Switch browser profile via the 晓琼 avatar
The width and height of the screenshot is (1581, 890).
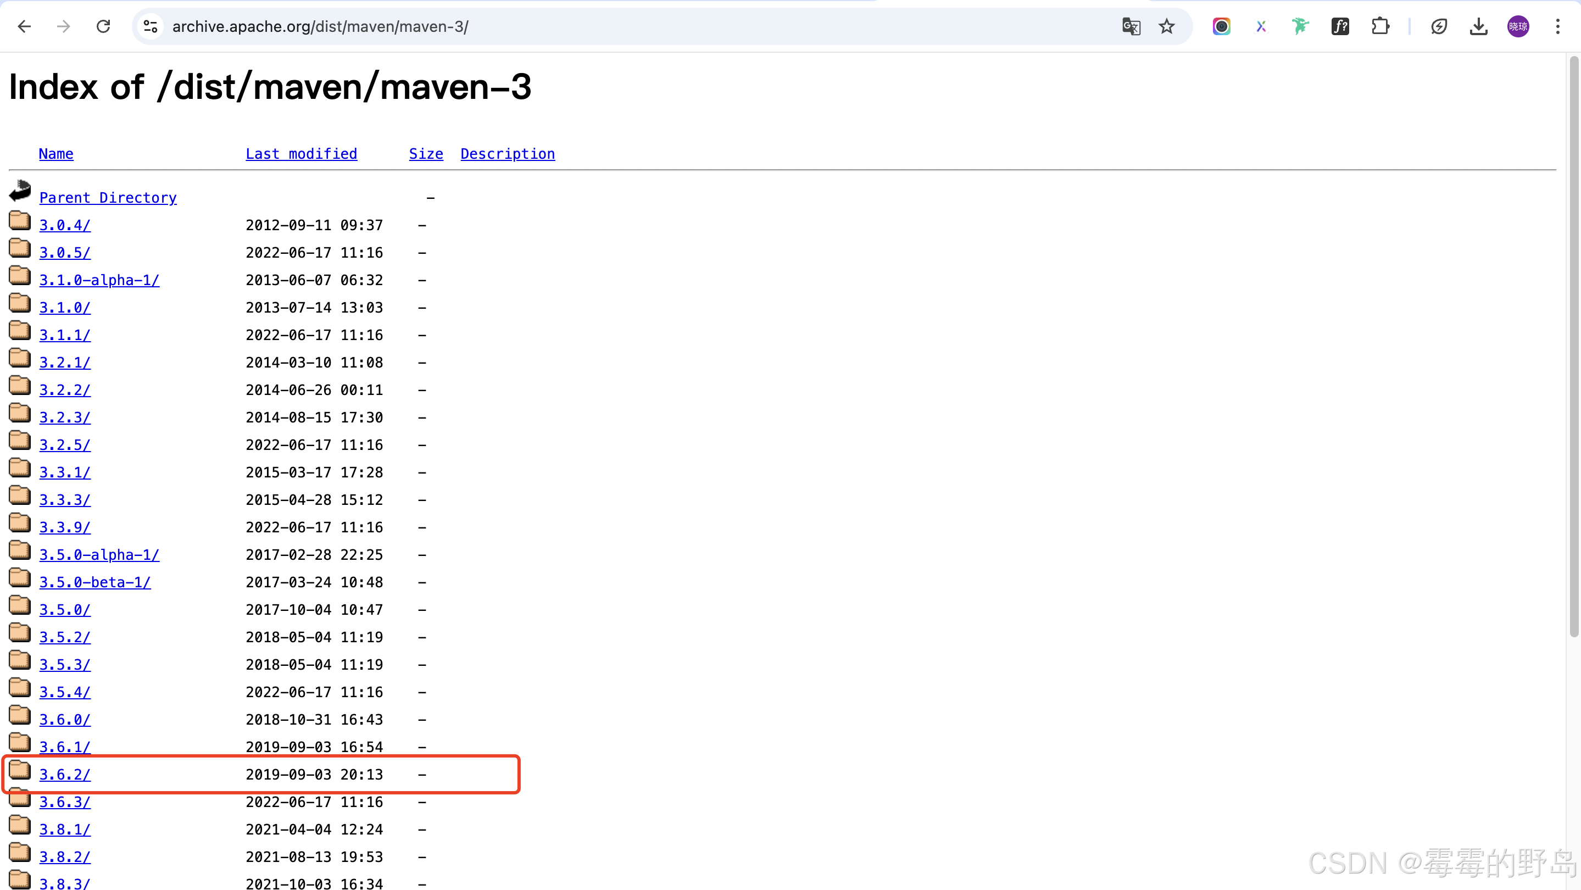click(1518, 26)
